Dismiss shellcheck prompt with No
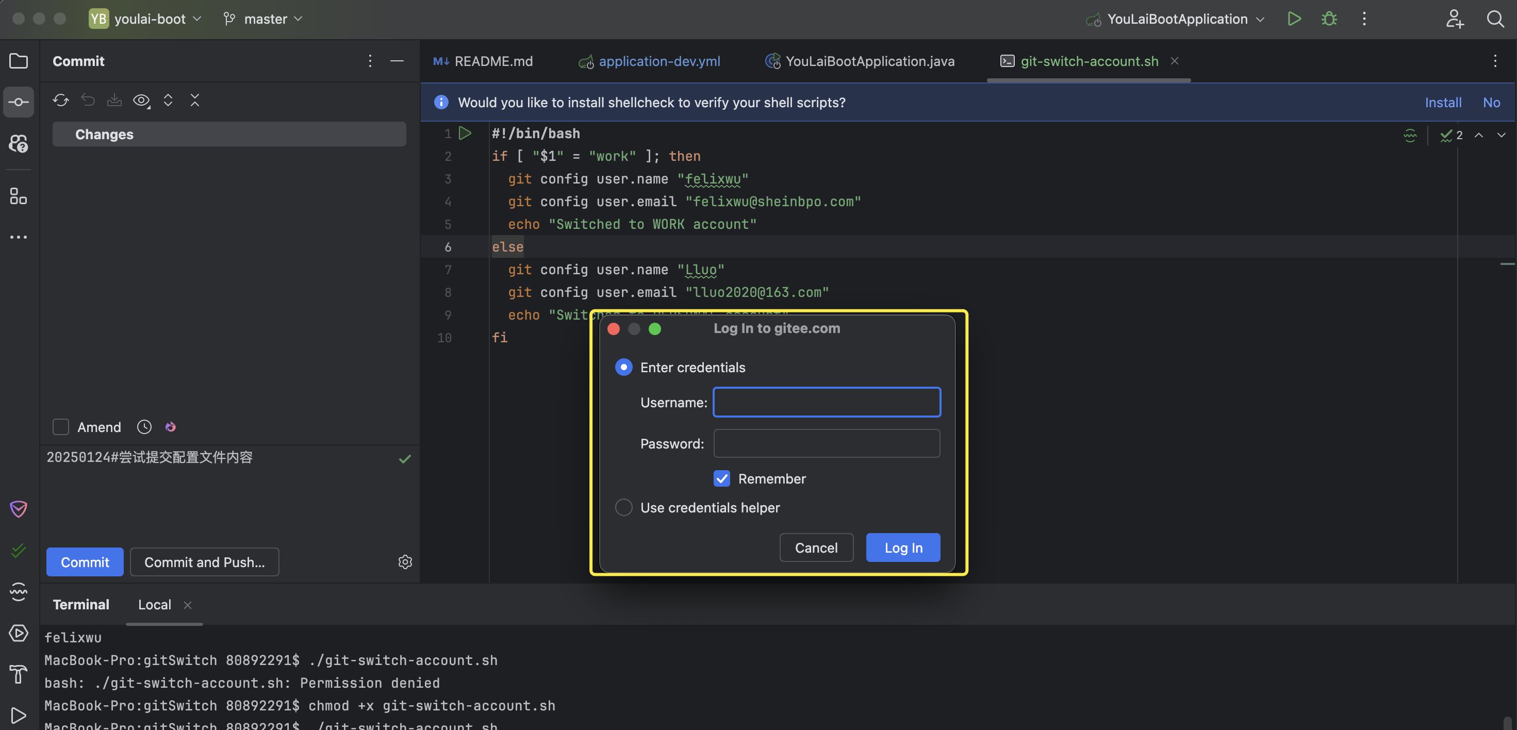The height and width of the screenshot is (730, 1517). pyautogui.click(x=1491, y=103)
